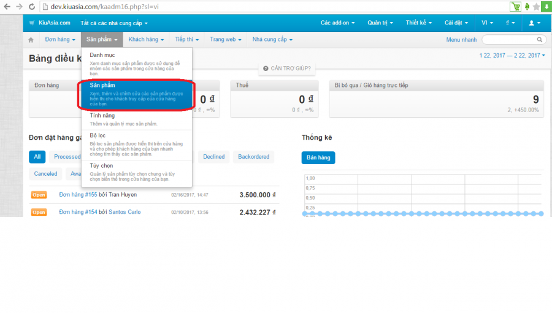Viewport: 552px width, 313px height.
Task: Select the 'All' order filter
Action: (x=37, y=157)
